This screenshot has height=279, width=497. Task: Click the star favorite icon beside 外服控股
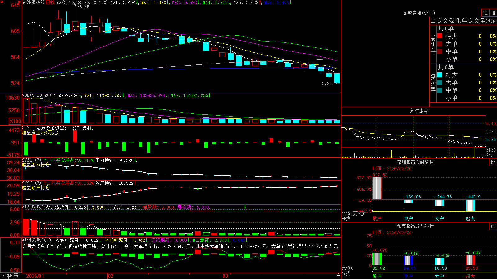click(24, 2)
